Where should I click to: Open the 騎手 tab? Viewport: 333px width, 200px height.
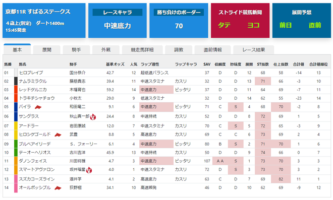[76, 50]
